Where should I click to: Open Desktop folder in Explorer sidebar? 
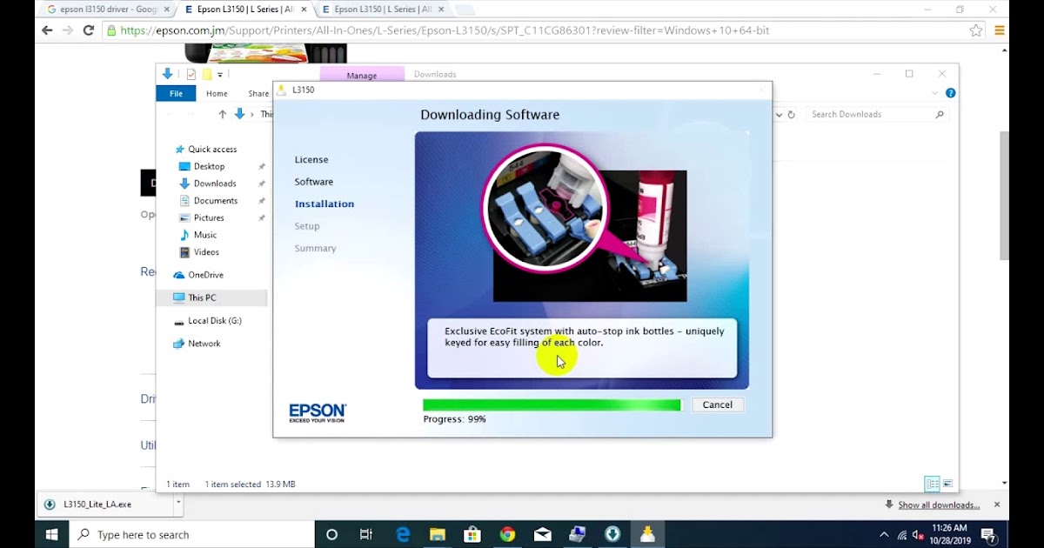tap(209, 166)
